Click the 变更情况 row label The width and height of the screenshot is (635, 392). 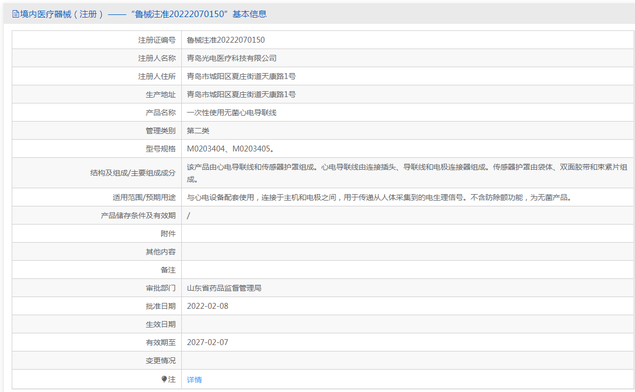[160, 361]
